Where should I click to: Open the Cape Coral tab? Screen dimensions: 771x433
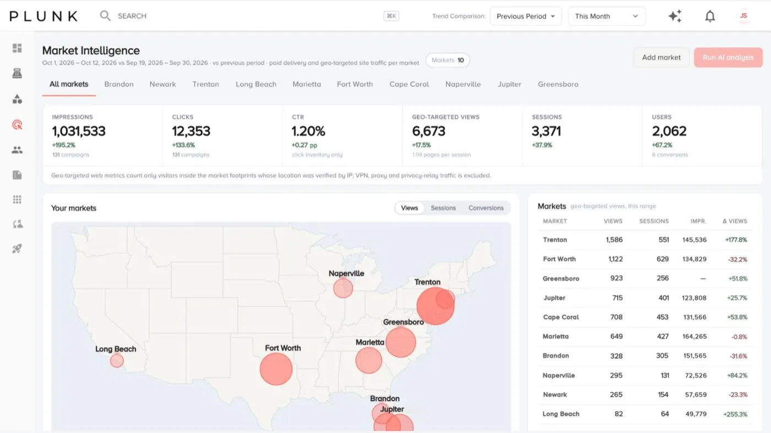point(409,84)
